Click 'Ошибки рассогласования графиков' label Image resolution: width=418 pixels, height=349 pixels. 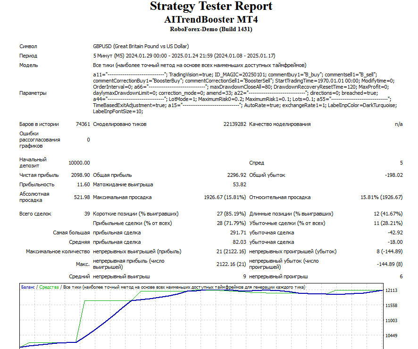pyautogui.click(x=40, y=140)
